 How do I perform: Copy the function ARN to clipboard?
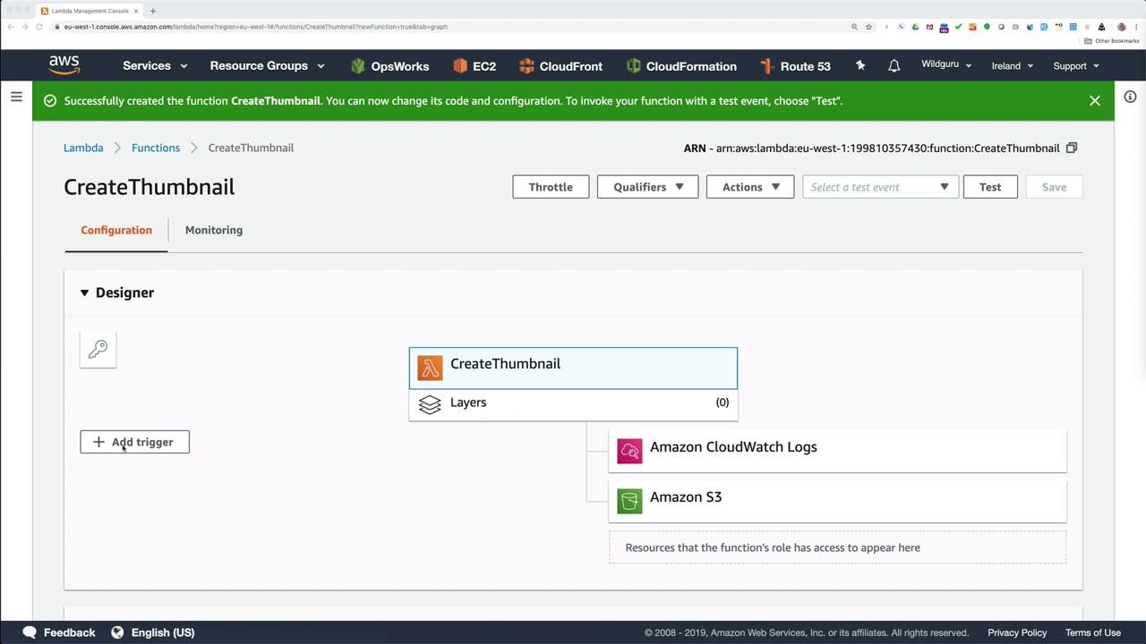pos(1072,148)
